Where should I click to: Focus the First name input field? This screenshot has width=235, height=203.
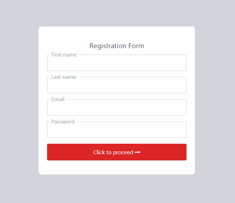(117, 64)
